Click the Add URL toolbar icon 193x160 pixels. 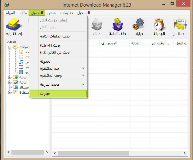(14, 24)
